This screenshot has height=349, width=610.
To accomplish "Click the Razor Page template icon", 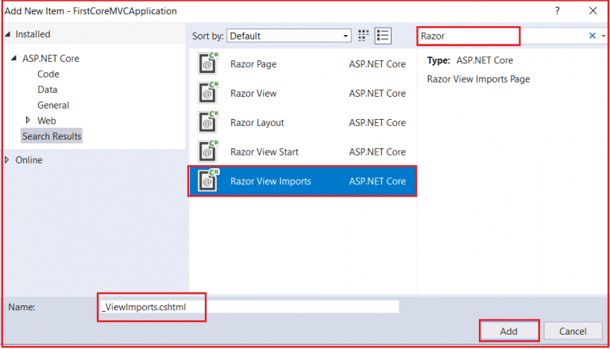I will pyautogui.click(x=208, y=64).
